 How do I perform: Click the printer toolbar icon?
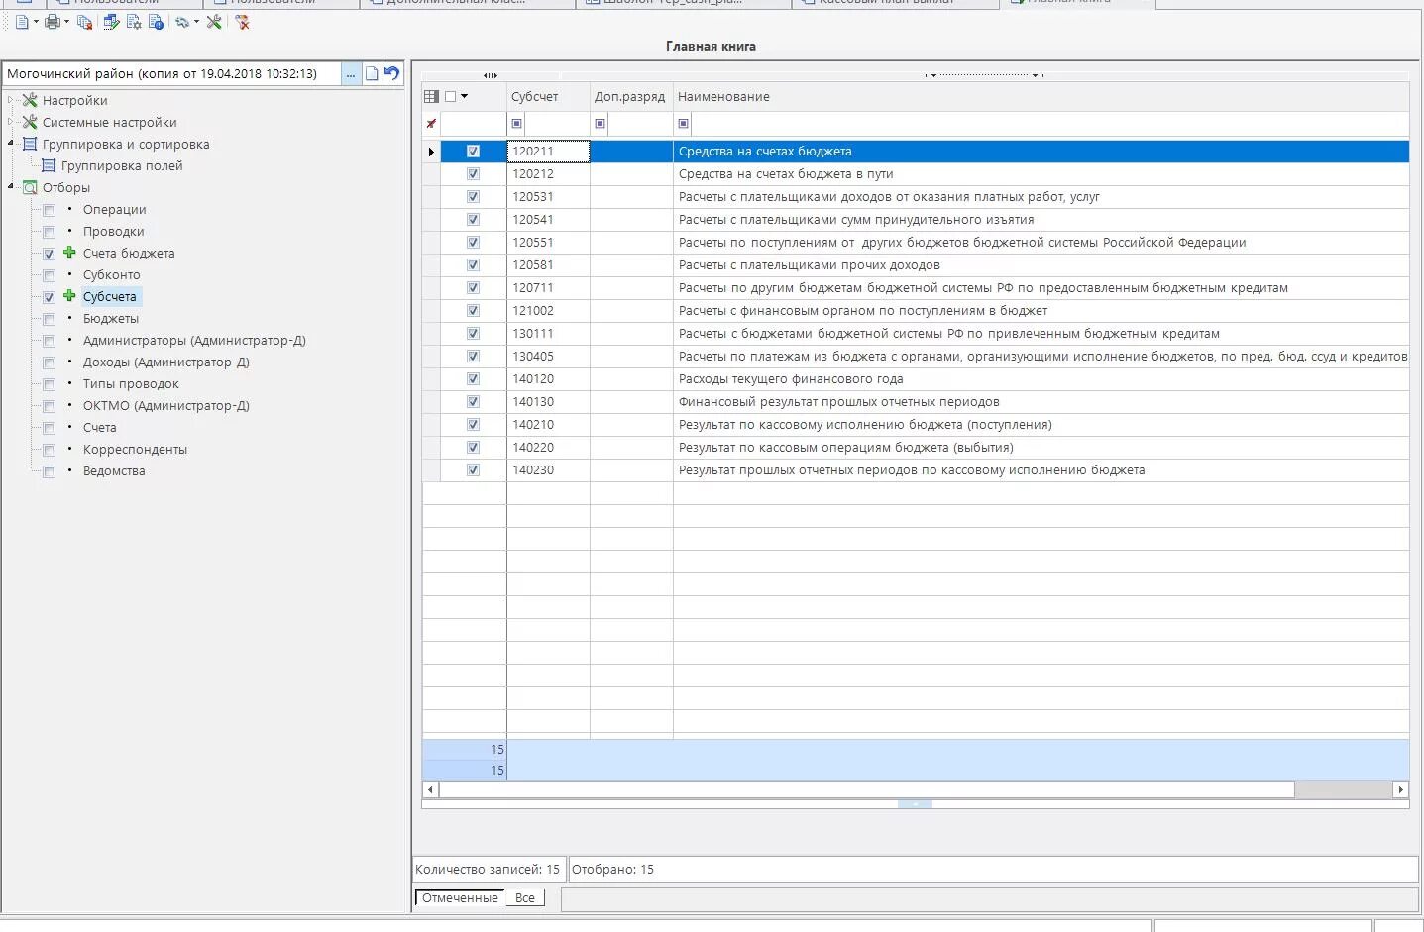click(x=53, y=22)
